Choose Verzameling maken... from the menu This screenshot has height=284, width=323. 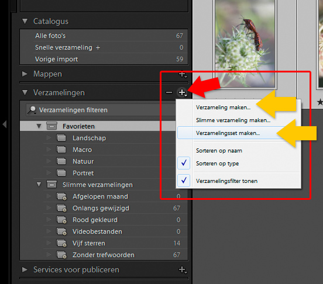click(223, 108)
